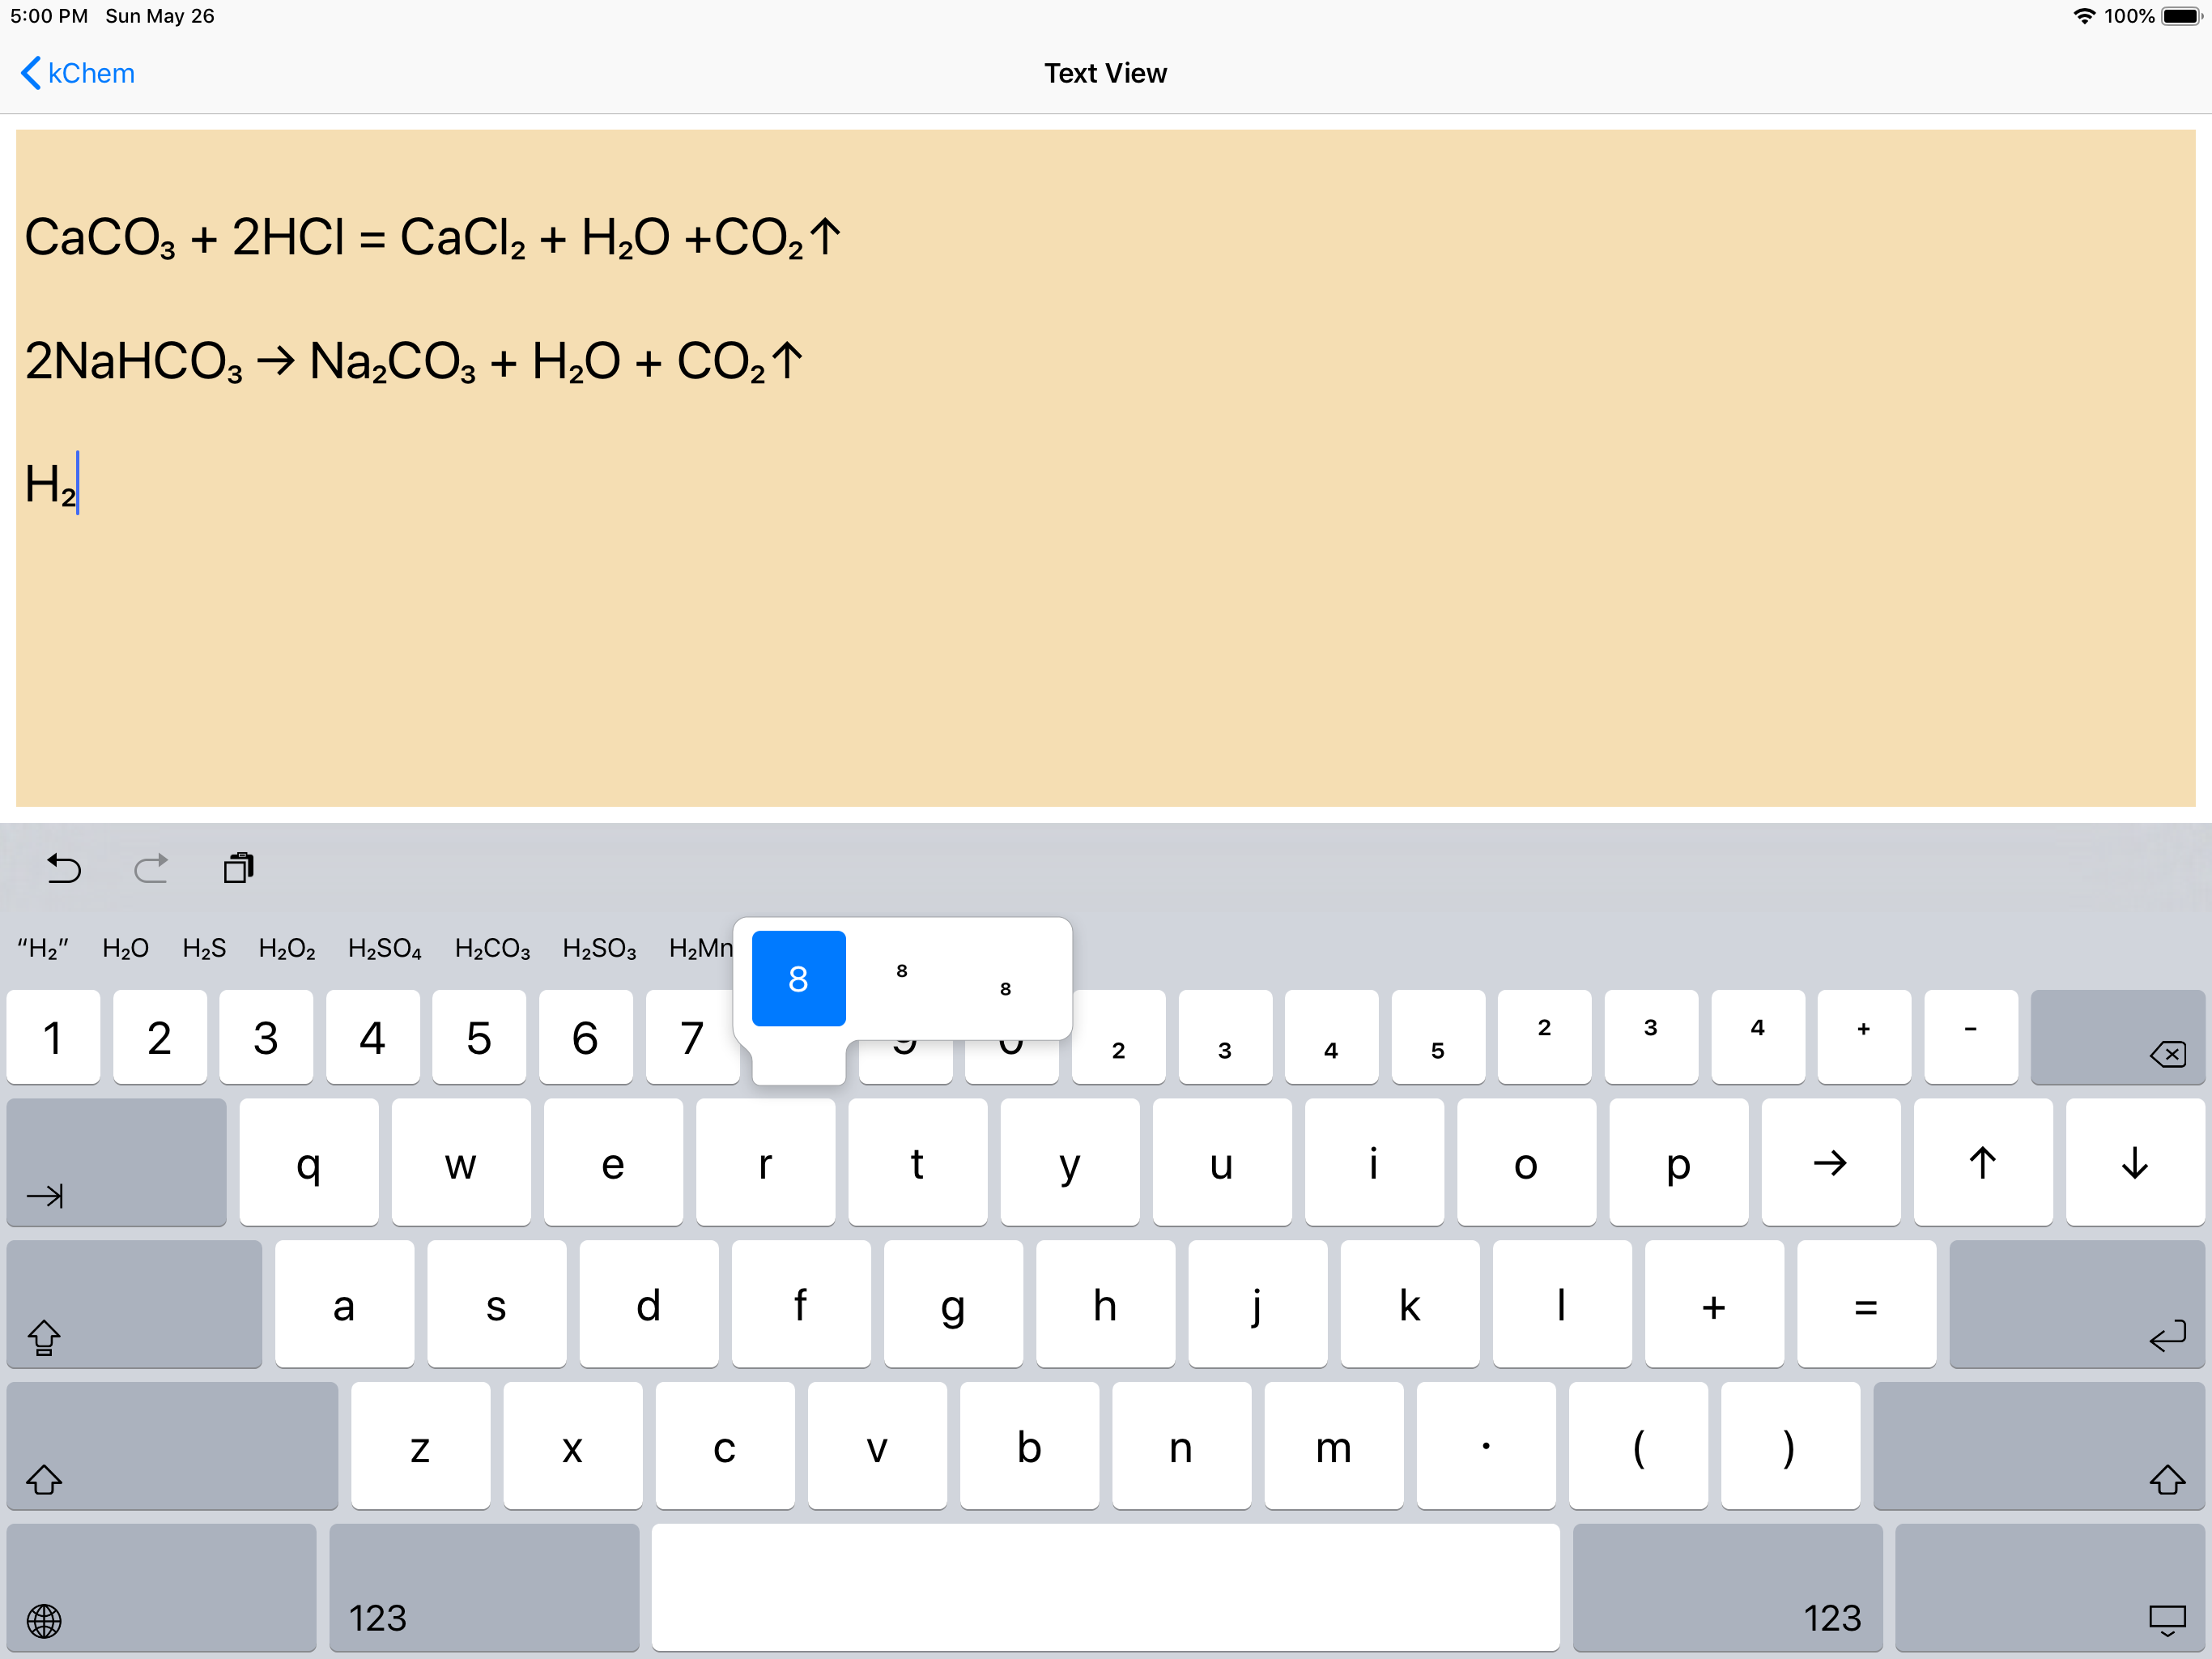The image size is (2212, 1659).
Task: Place cursor in the CaCO₃ equation line
Action: [x=432, y=238]
